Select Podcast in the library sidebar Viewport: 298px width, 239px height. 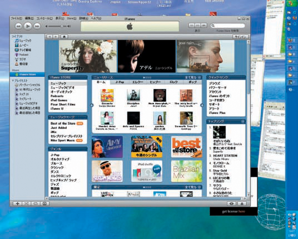22,55
